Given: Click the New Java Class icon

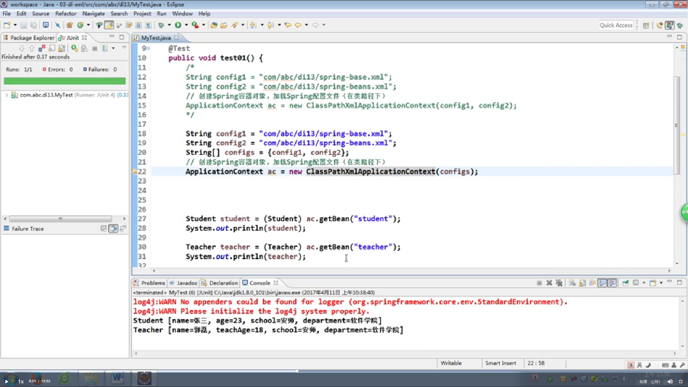Looking at the screenshot, I should point(80,25).
